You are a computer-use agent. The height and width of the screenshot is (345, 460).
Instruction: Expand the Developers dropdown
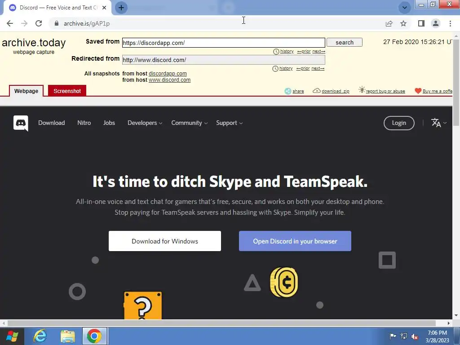click(145, 123)
